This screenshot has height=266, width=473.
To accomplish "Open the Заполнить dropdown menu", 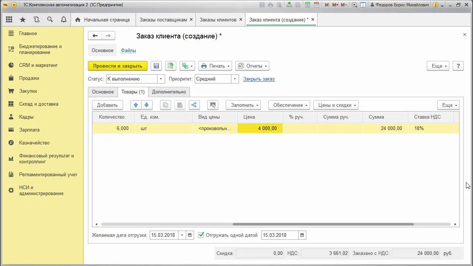I will click(x=243, y=105).
